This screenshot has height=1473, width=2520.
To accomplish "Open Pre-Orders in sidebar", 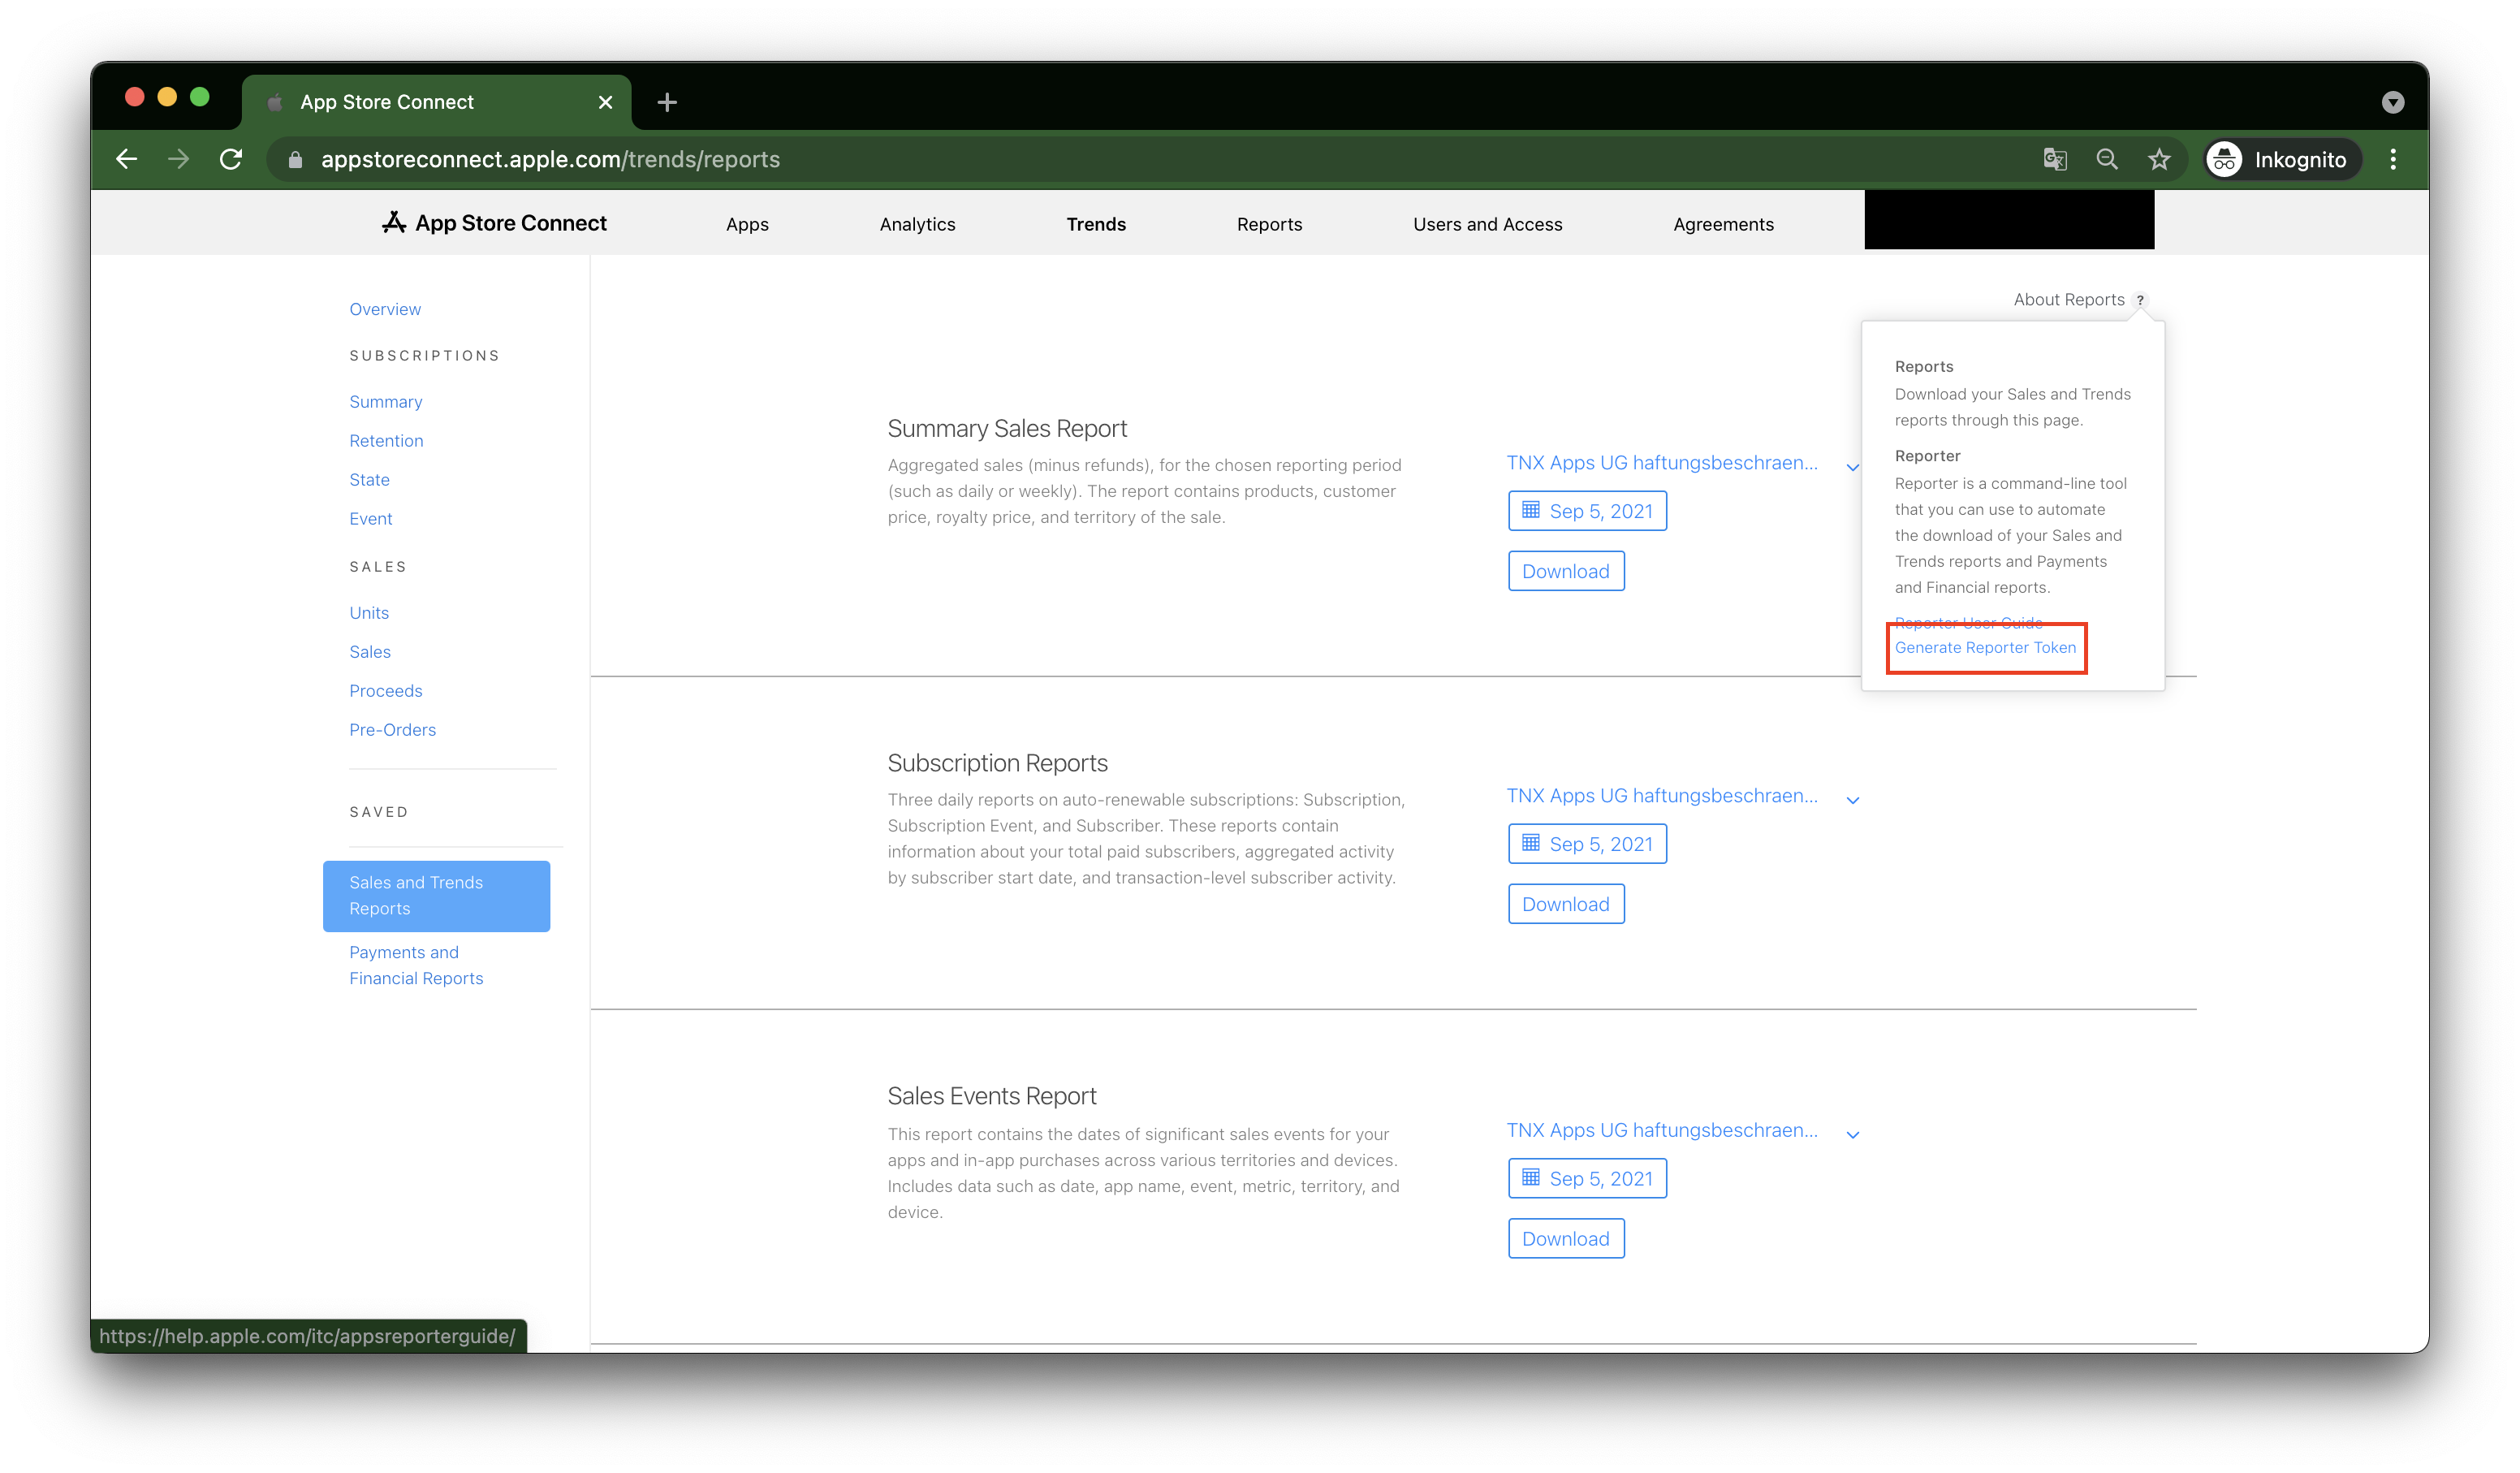I will click(392, 729).
